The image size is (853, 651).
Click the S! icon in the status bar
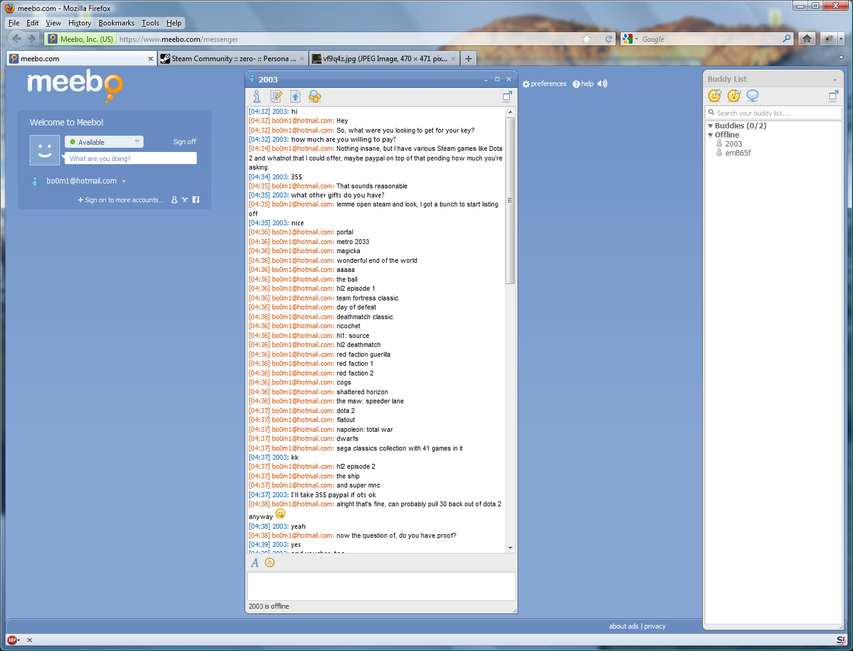pyautogui.click(x=840, y=640)
